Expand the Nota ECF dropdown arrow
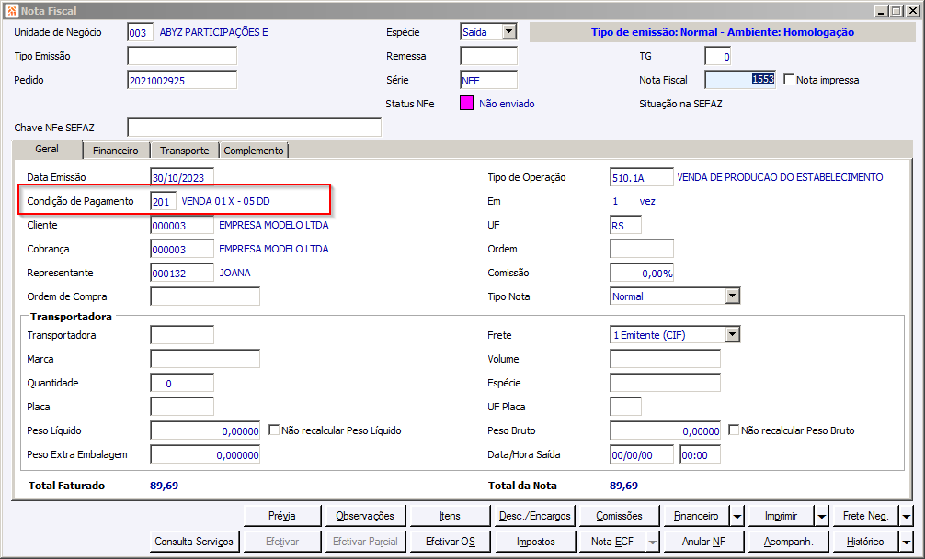Viewport: 925px width, 559px height. pyautogui.click(x=653, y=542)
